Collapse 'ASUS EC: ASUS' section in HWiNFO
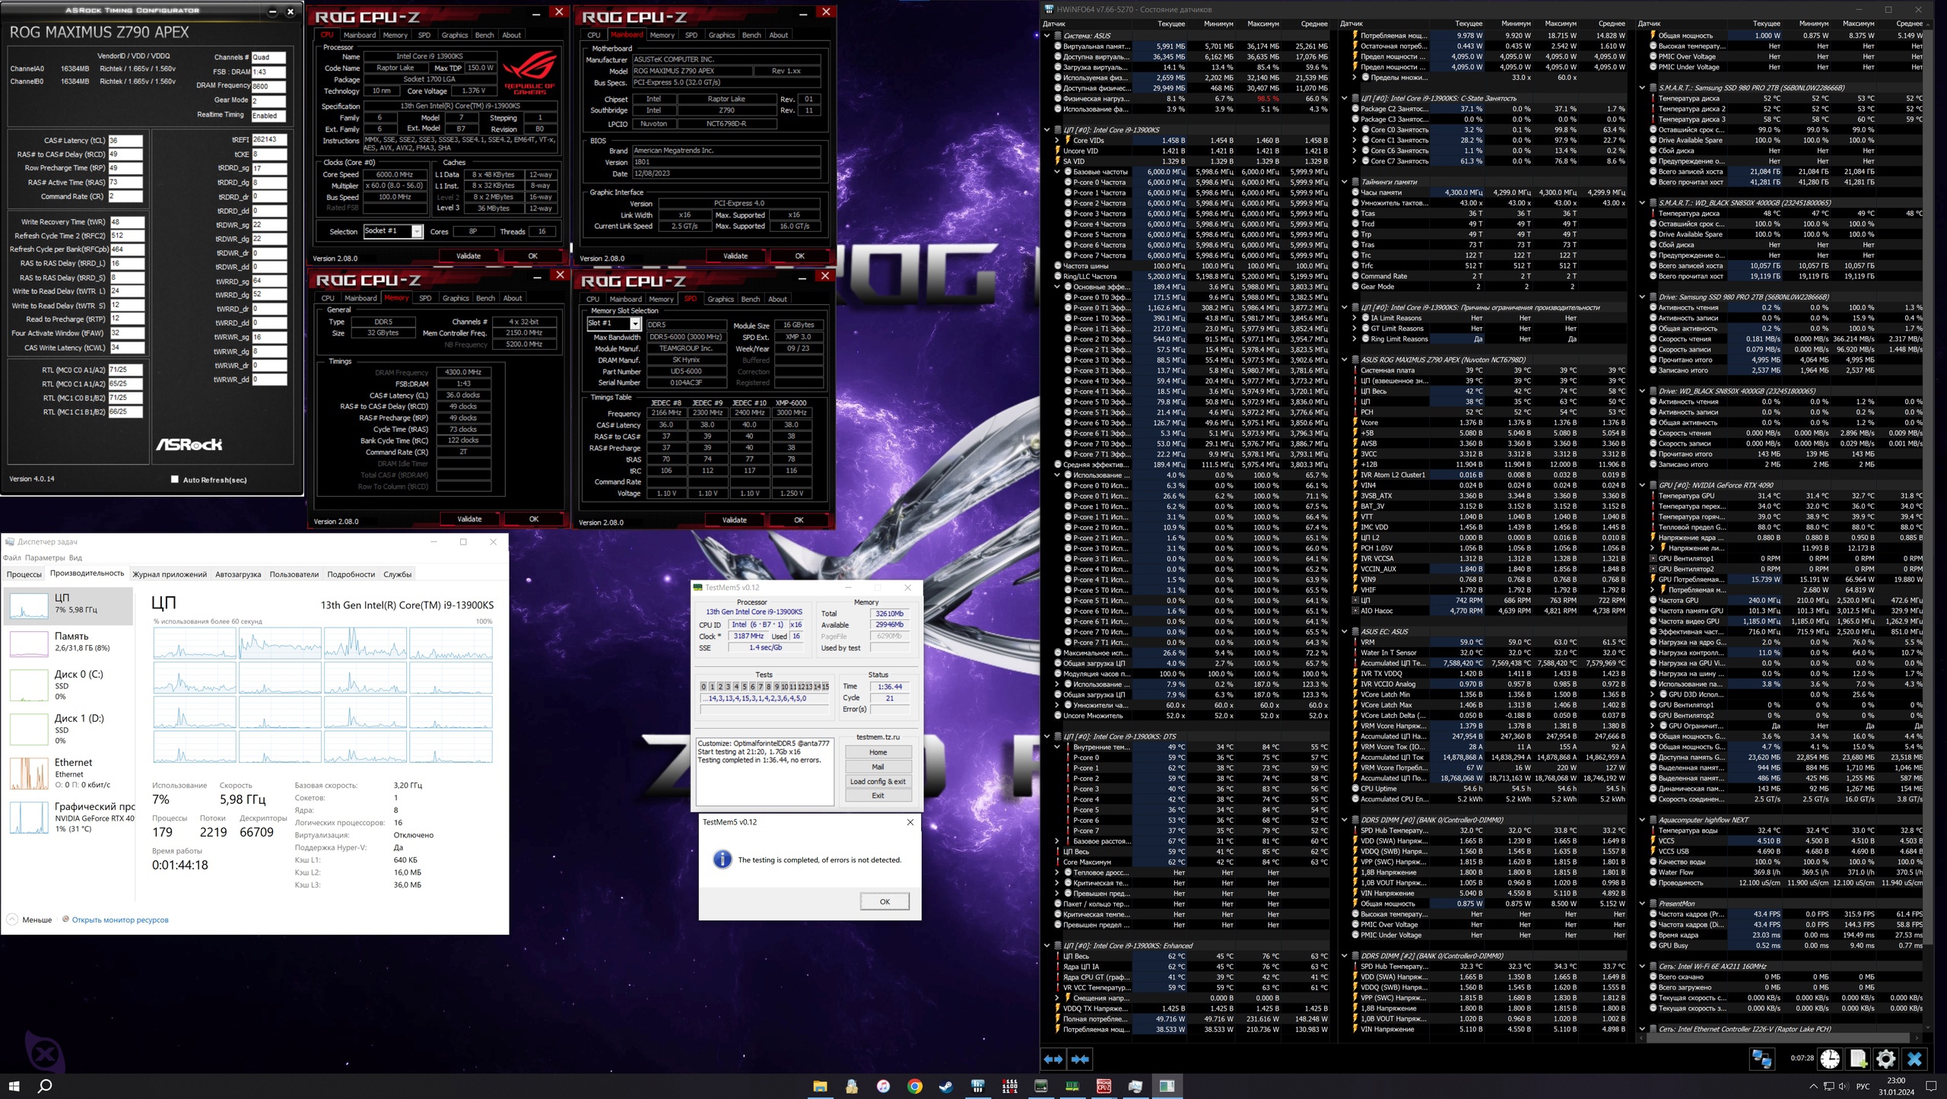 pyautogui.click(x=1344, y=631)
